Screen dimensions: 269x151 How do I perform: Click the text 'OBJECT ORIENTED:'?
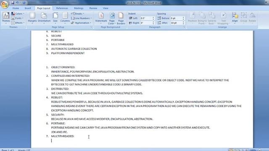(x=63, y=67)
